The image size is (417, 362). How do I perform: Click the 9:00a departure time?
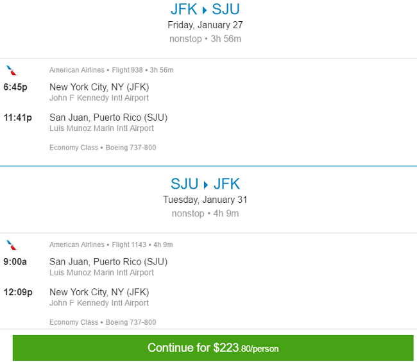(x=15, y=262)
